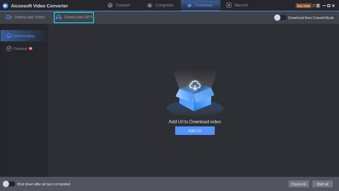Click the orange key register icon
This screenshot has width=339, height=191.
314,6
